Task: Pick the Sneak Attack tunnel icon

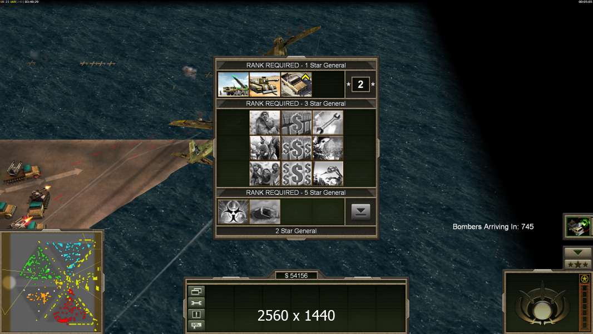Action: click(265, 212)
